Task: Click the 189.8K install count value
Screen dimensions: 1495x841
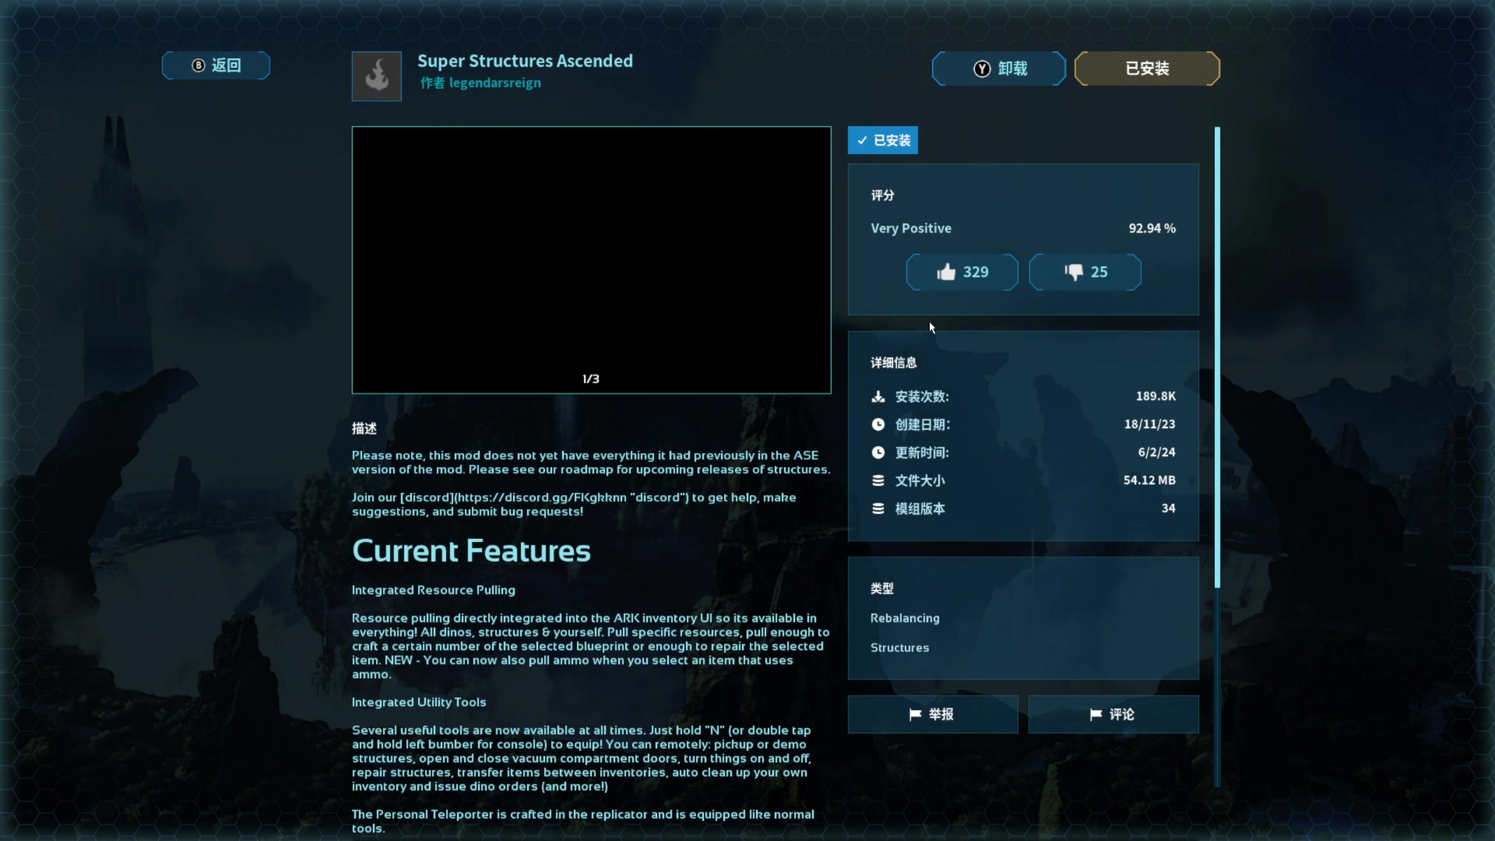Action: click(x=1156, y=396)
